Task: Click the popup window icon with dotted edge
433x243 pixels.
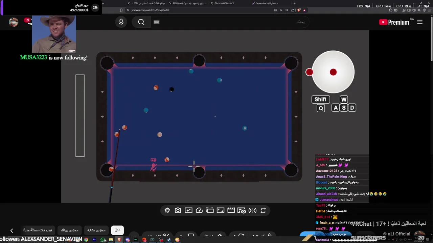Action: (x=210, y=210)
